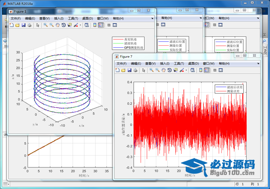The height and width of the screenshot is (189, 270).
Task: Save Figure 1 using the floppy disk icon
Action: (x=23, y=25)
